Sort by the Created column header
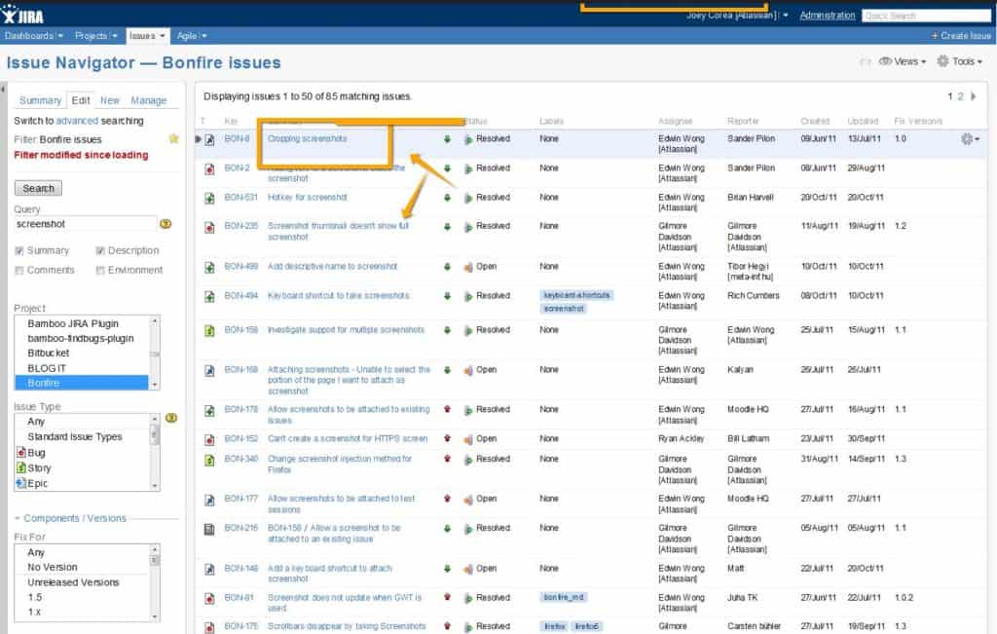 (x=815, y=121)
